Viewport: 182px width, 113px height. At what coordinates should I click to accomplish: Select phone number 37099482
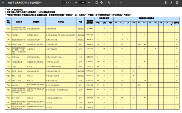pyautogui.click(x=89, y=85)
